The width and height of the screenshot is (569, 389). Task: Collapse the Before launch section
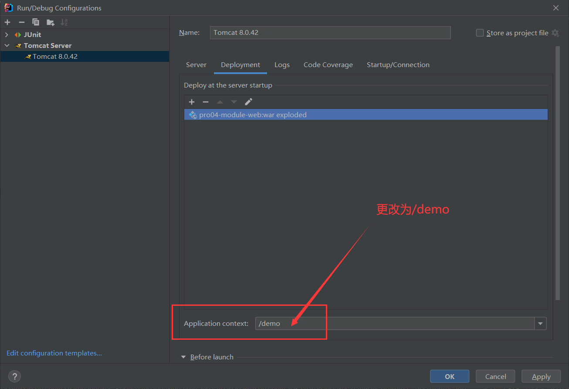point(183,357)
